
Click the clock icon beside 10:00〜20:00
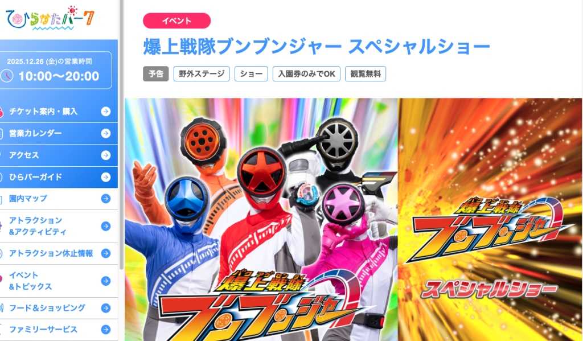point(7,76)
